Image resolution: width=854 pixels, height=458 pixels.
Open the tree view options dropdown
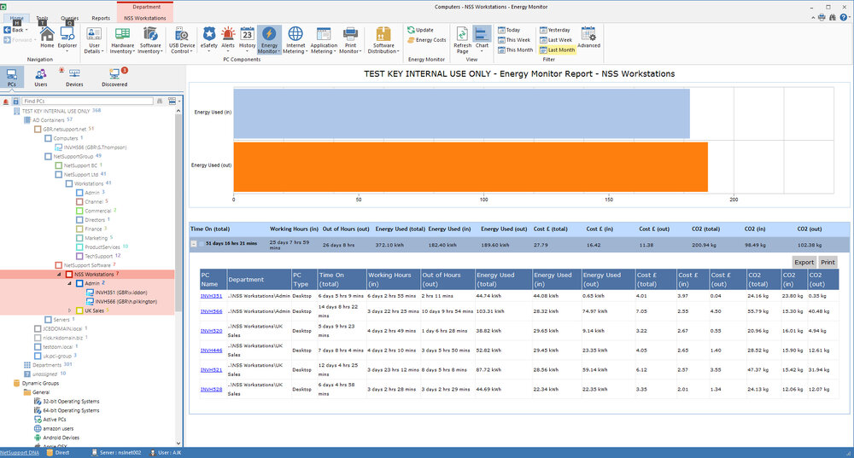click(x=174, y=101)
